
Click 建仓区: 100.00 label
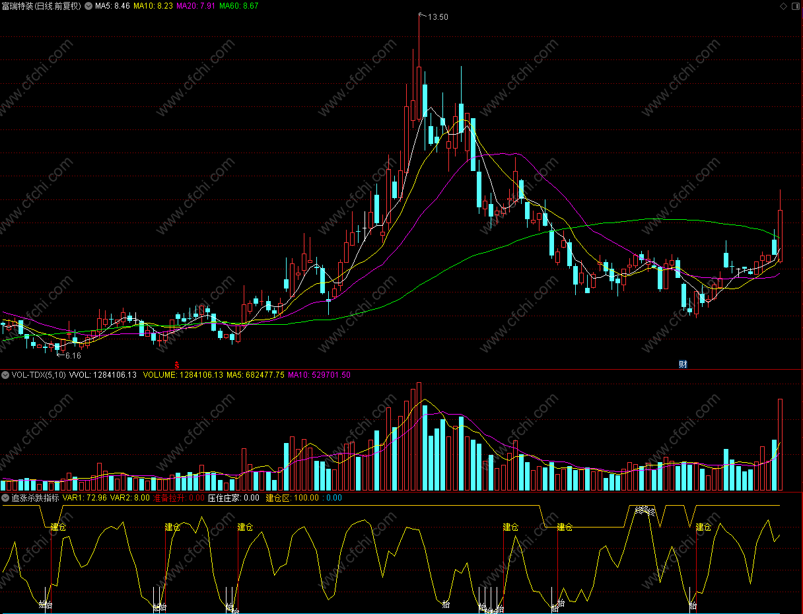point(292,498)
